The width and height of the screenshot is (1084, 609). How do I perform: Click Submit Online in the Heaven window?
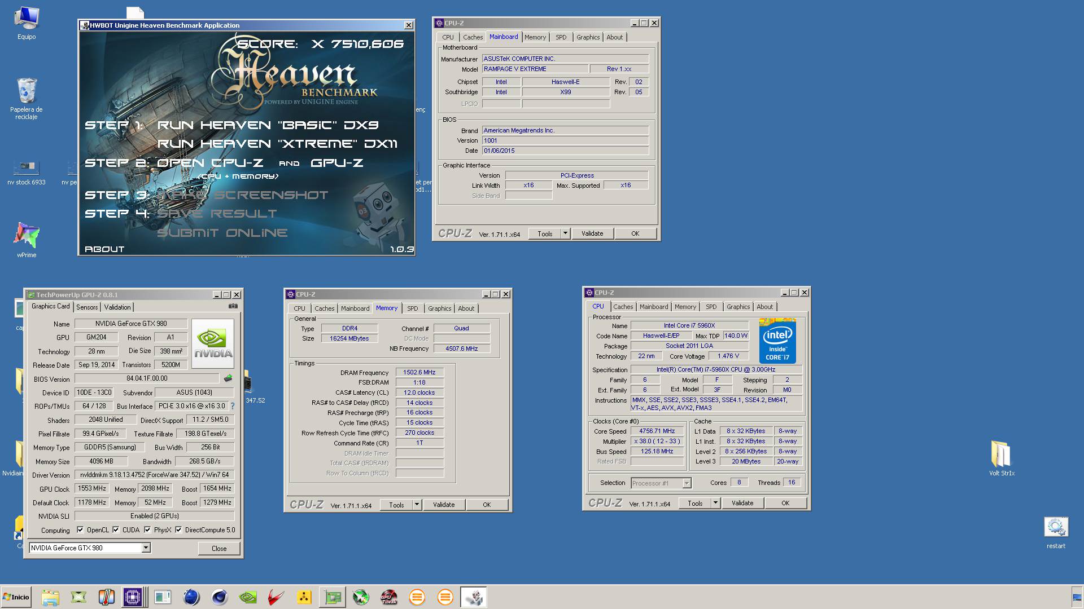click(222, 233)
